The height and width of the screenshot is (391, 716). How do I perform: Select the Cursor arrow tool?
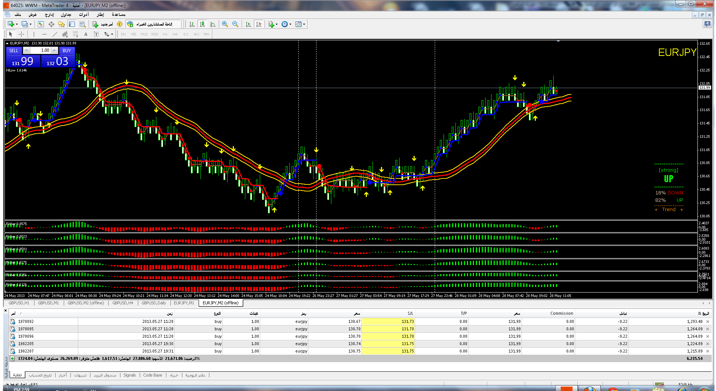point(11,34)
